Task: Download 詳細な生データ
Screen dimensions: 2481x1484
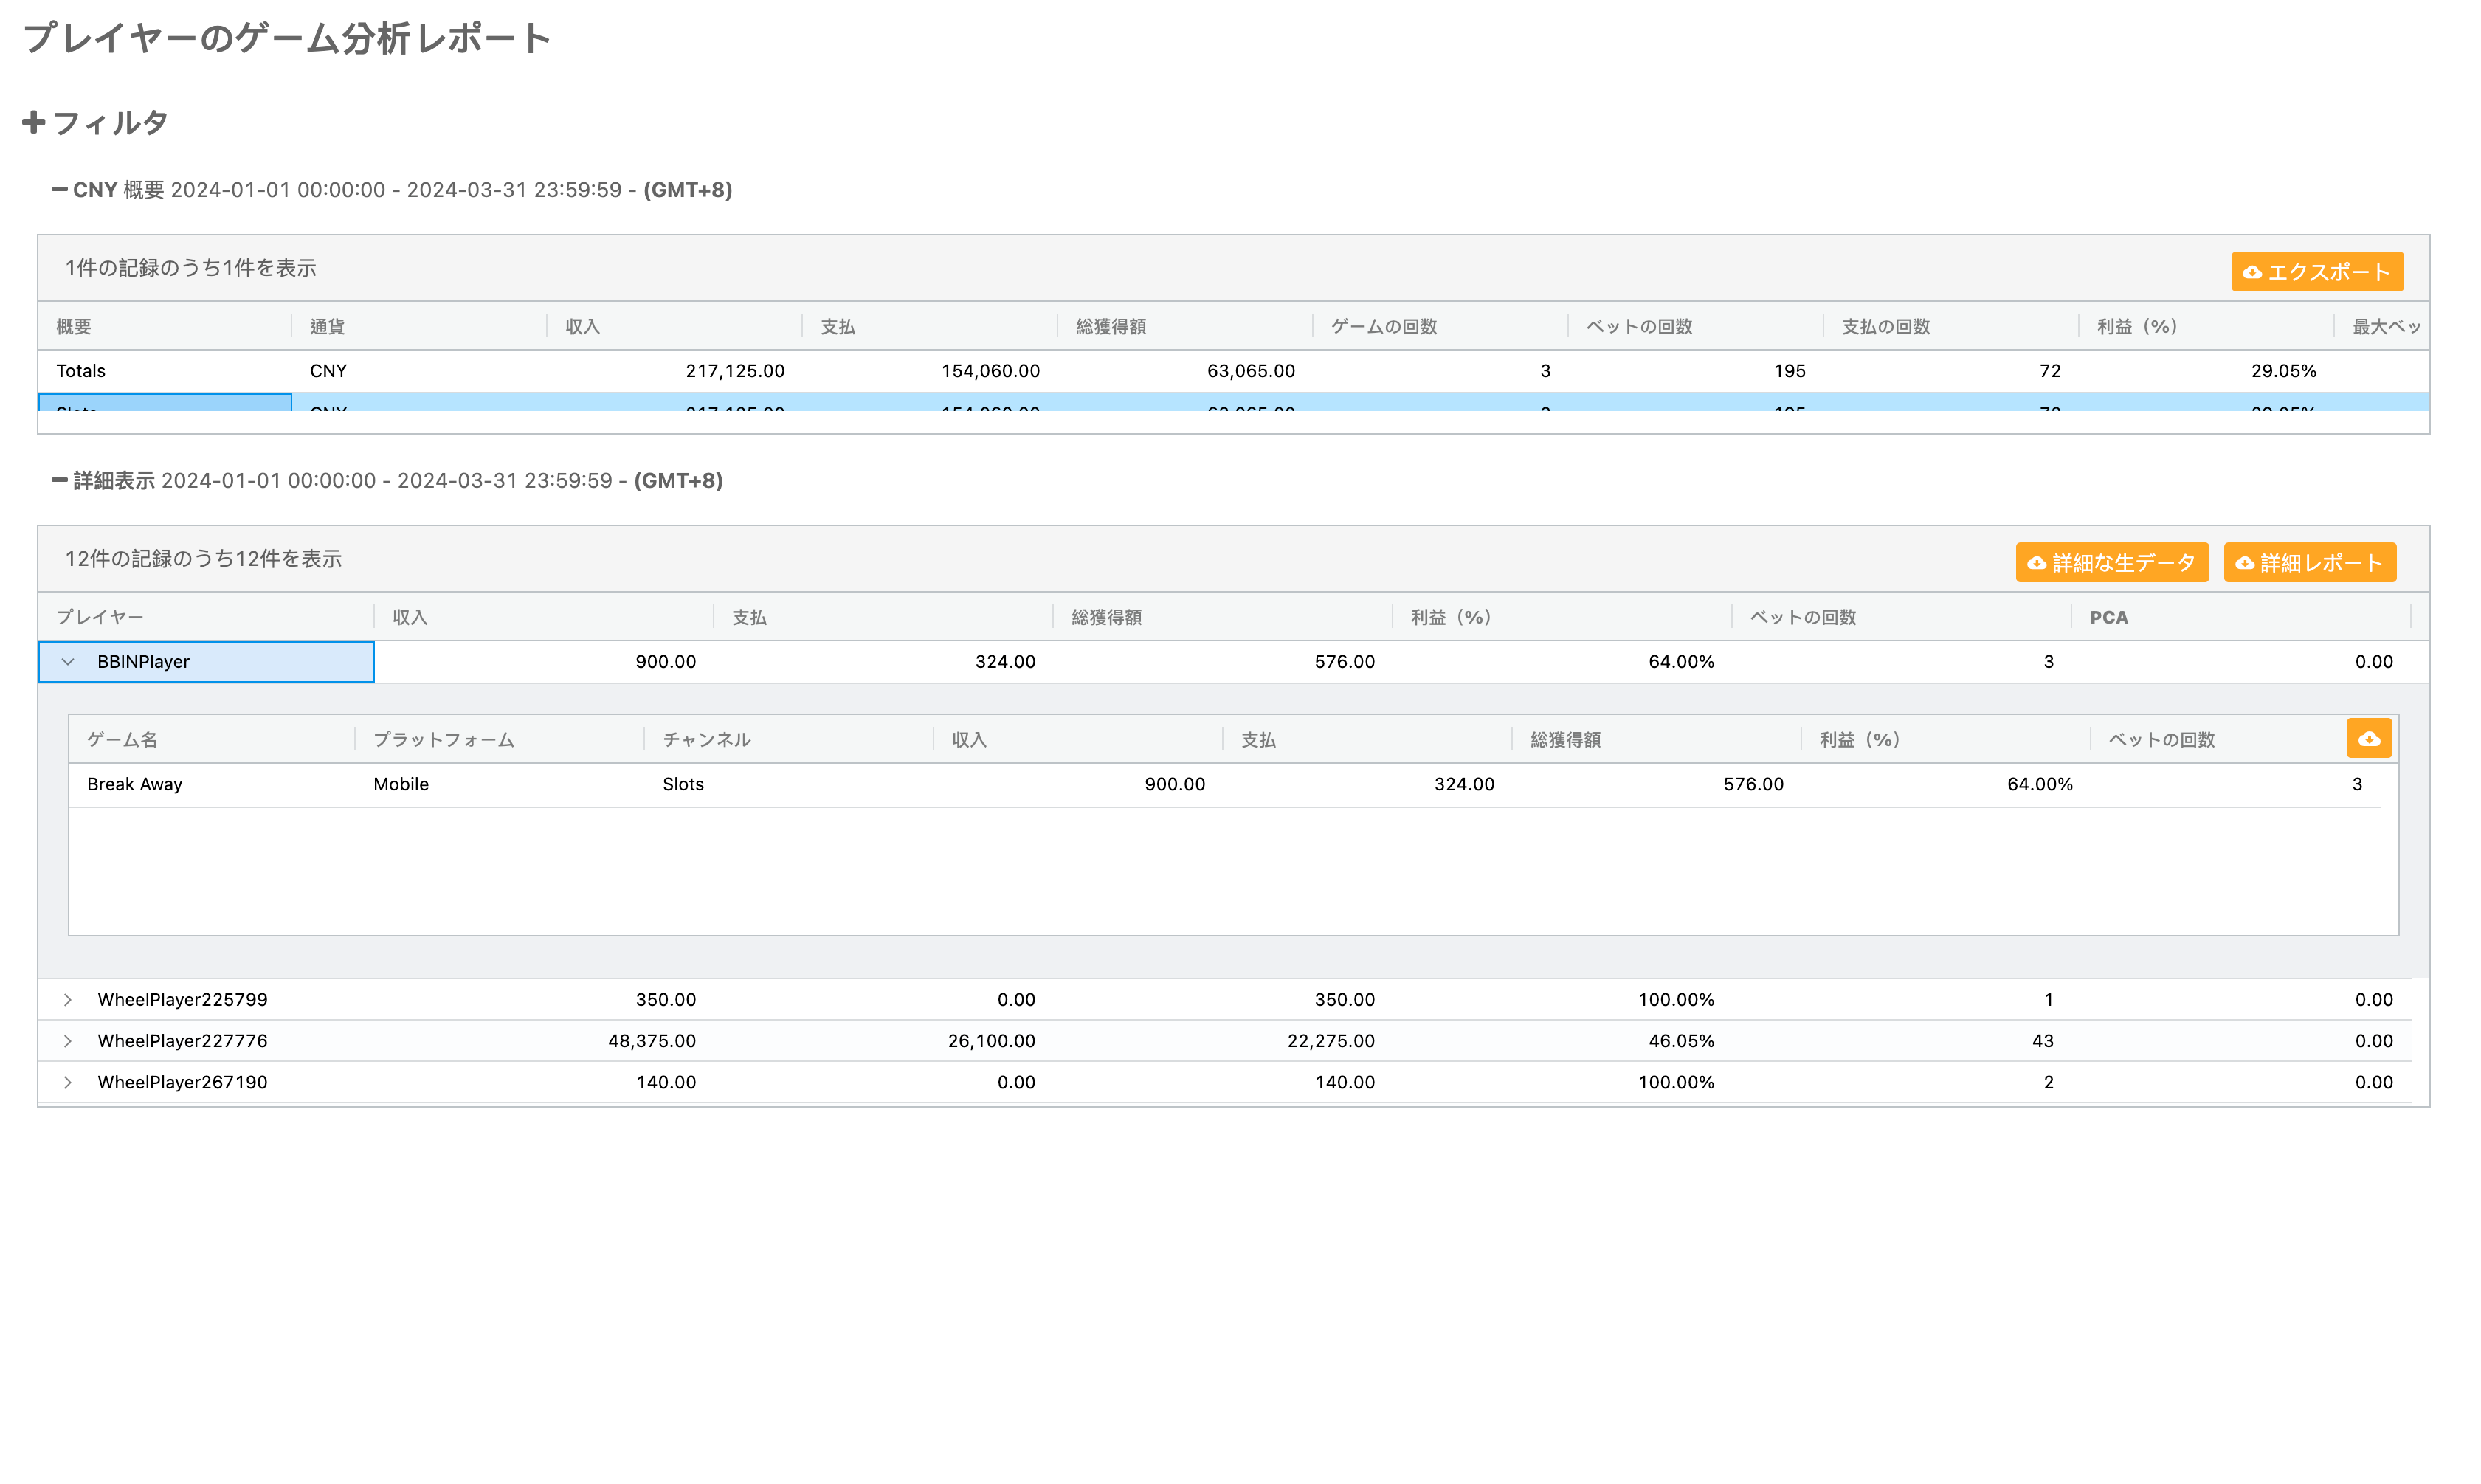Action: point(2111,563)
